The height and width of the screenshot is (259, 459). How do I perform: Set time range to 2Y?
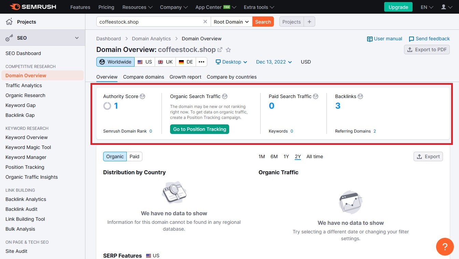pyautogui.click(x=298, y=156)
